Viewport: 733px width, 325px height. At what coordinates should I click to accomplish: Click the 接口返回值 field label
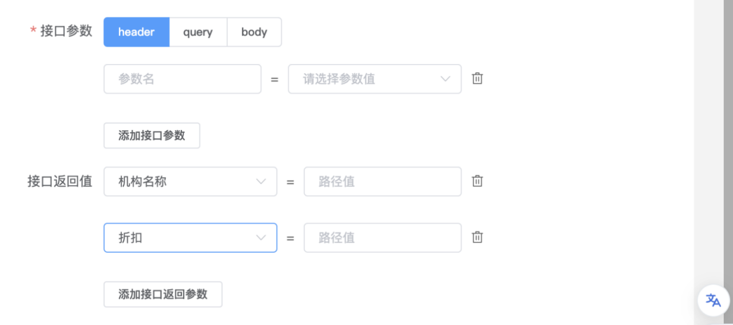click(60, 181)
